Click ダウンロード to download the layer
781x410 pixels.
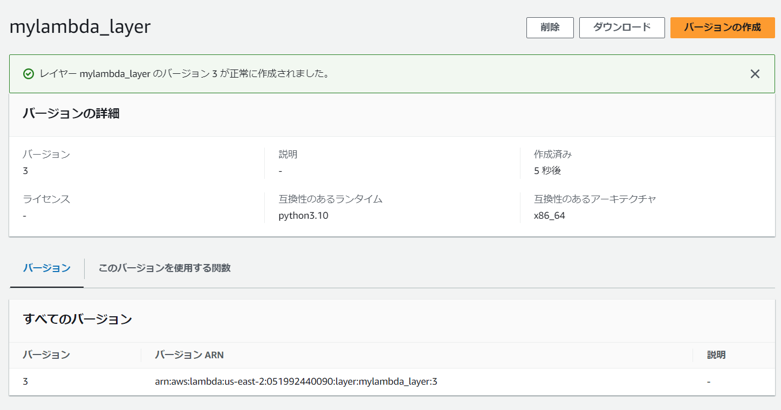[621, 27]
